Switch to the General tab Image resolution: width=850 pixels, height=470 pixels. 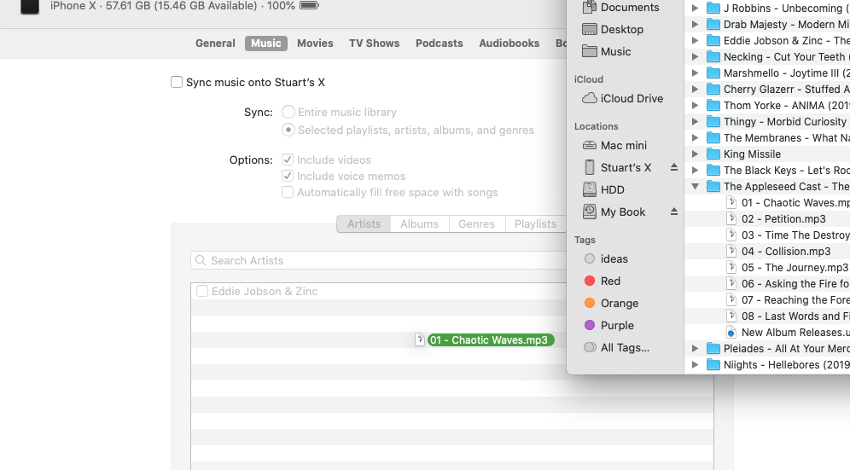coord(215,44)
